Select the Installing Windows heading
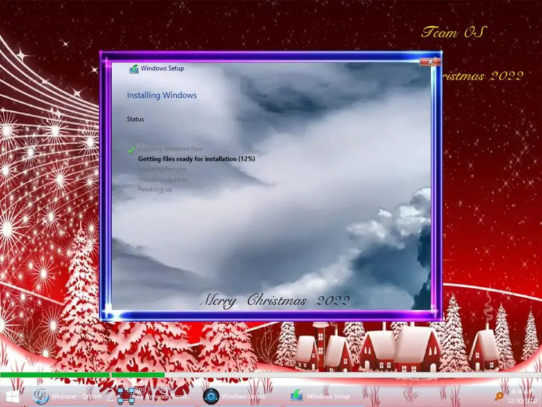Screen dimensions: 542x407 tap(162, 95)
